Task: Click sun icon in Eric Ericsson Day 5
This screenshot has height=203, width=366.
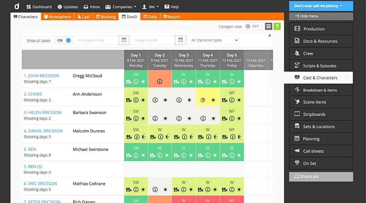Action: [x=239, y=190]
